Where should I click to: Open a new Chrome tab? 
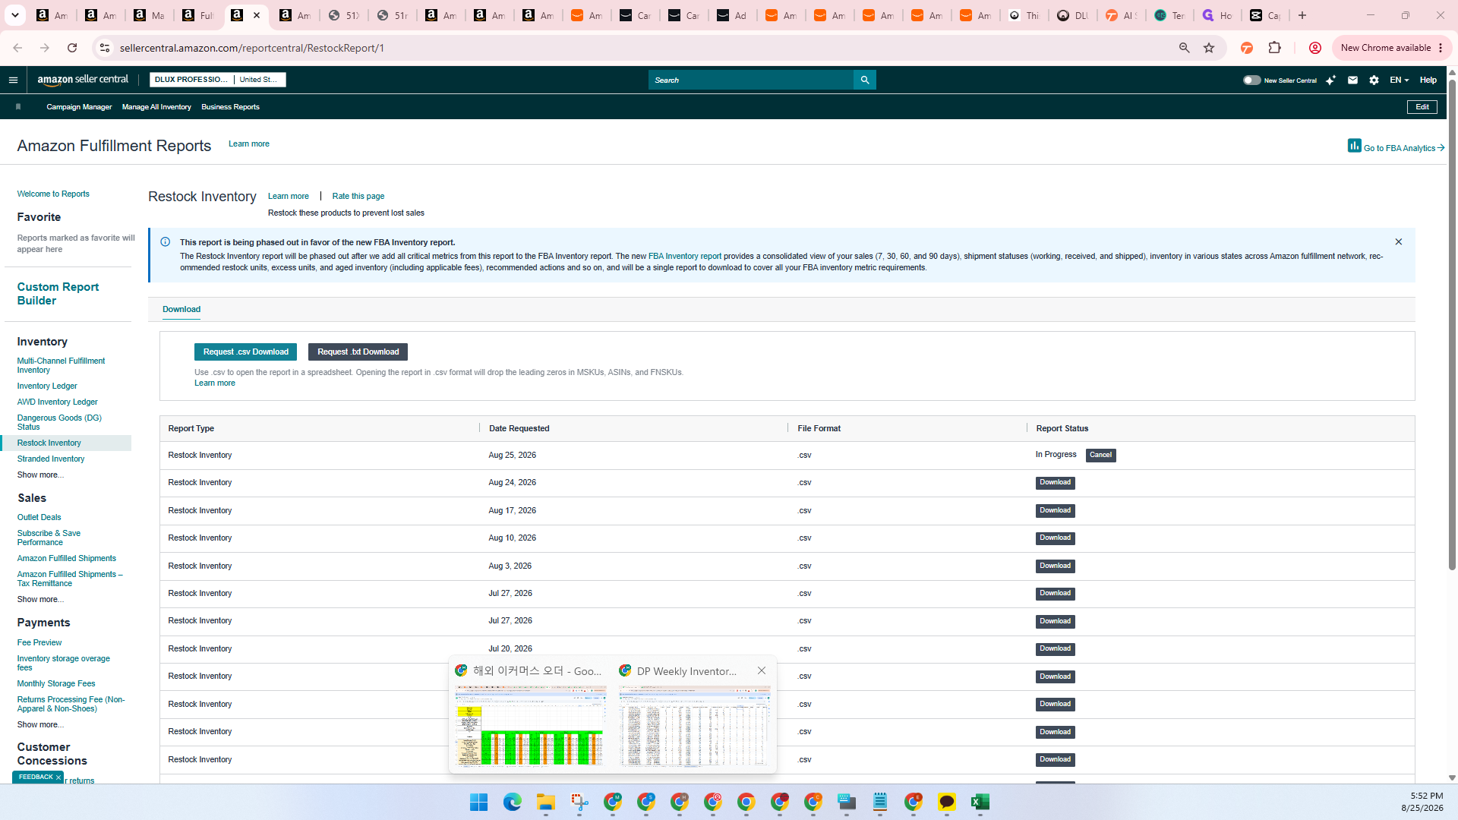1302,15
